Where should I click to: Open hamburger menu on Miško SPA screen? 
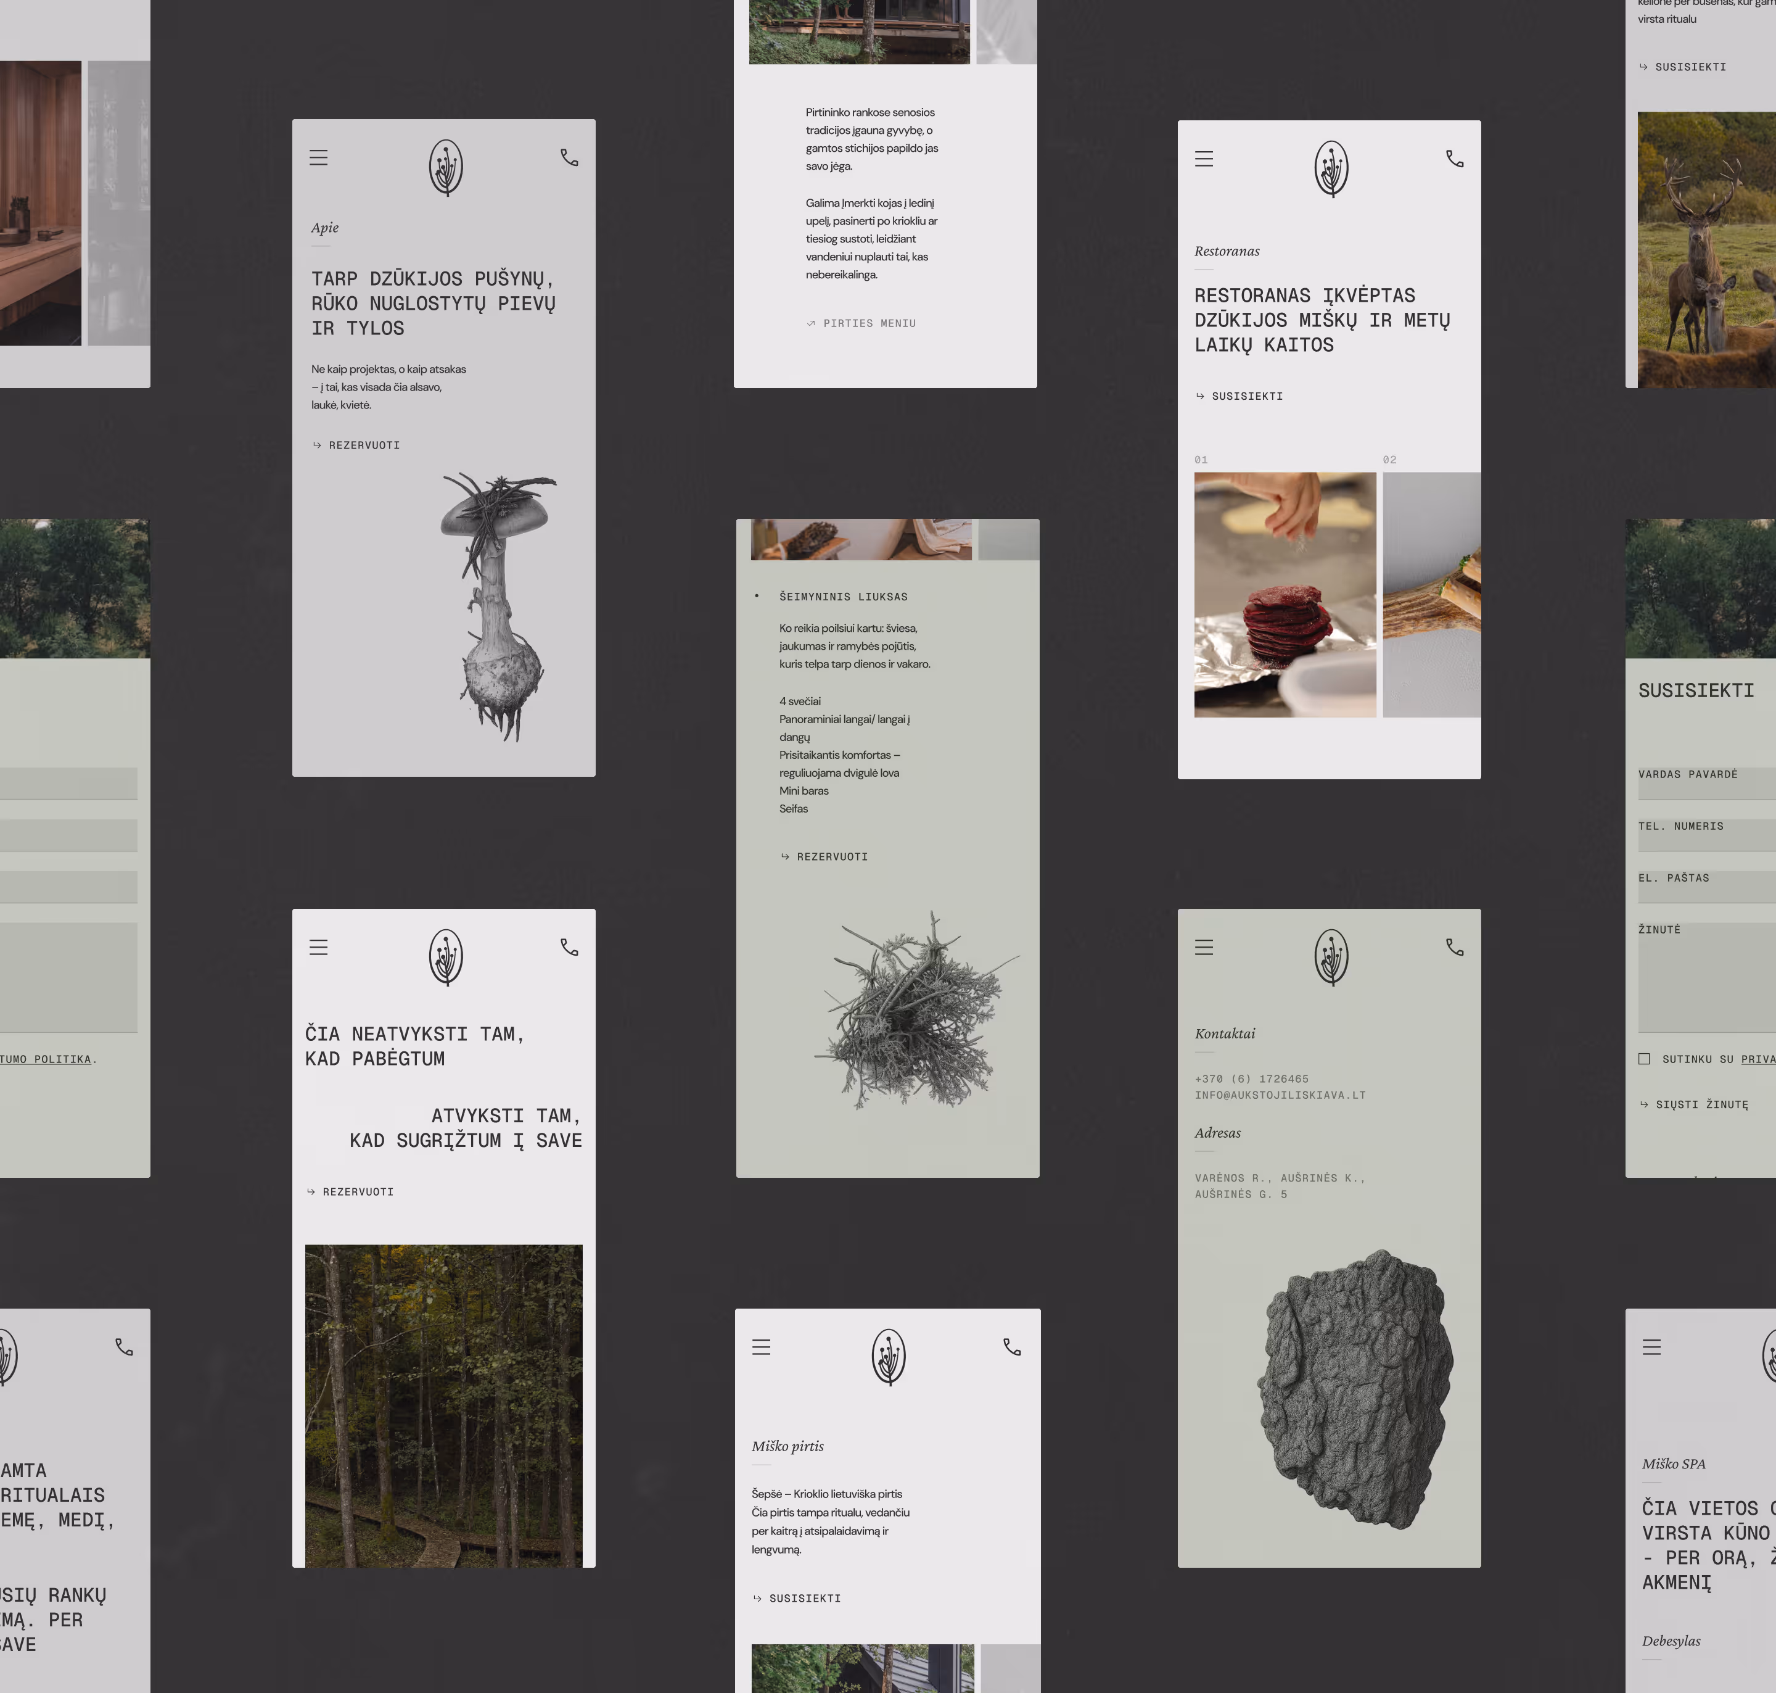pos(1651,1347)
